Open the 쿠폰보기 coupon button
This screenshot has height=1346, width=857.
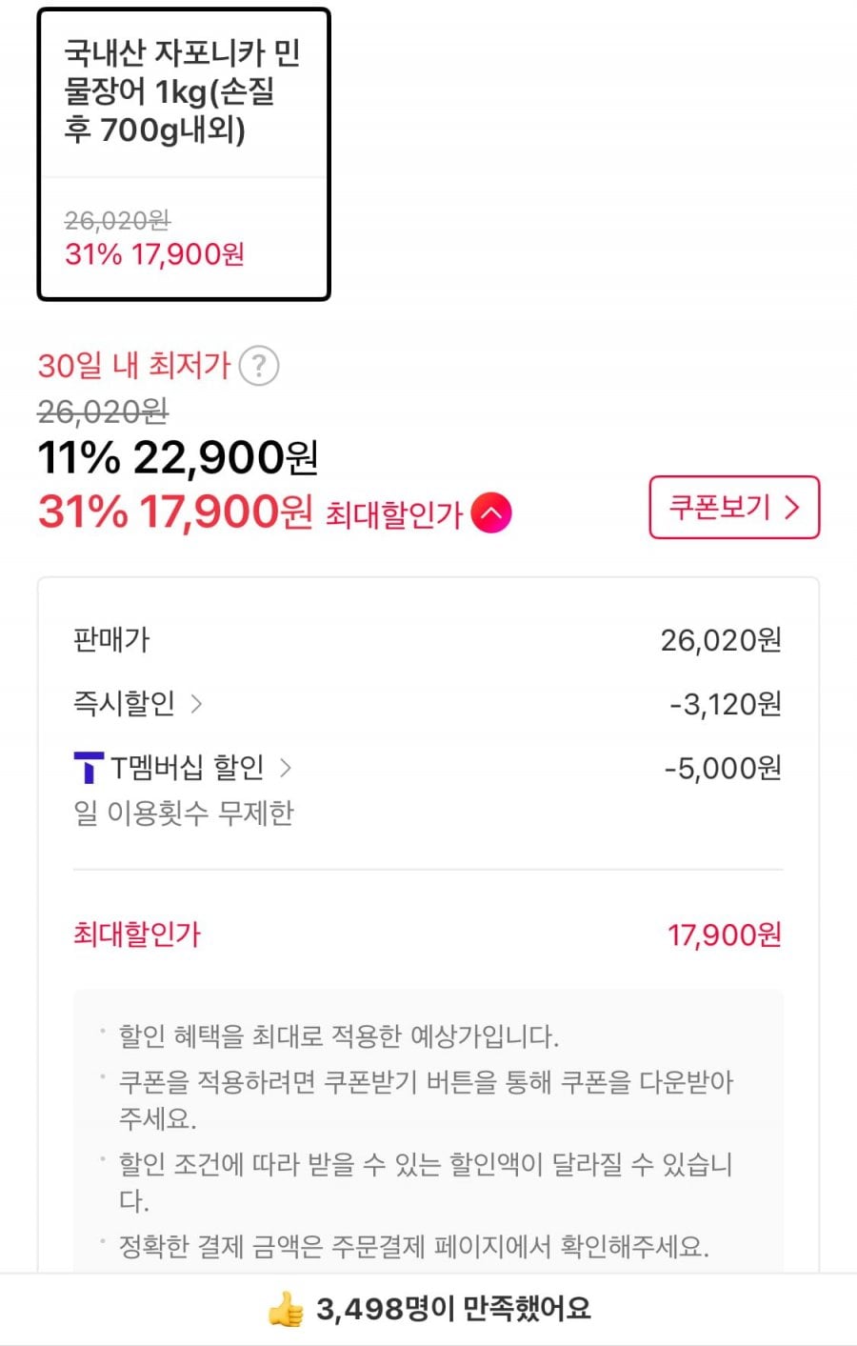pyautogui.click(x=733, y=507)
